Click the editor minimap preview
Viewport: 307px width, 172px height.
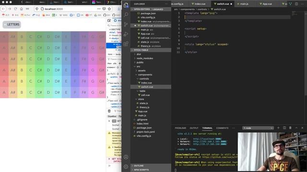[x=295, y=13]
